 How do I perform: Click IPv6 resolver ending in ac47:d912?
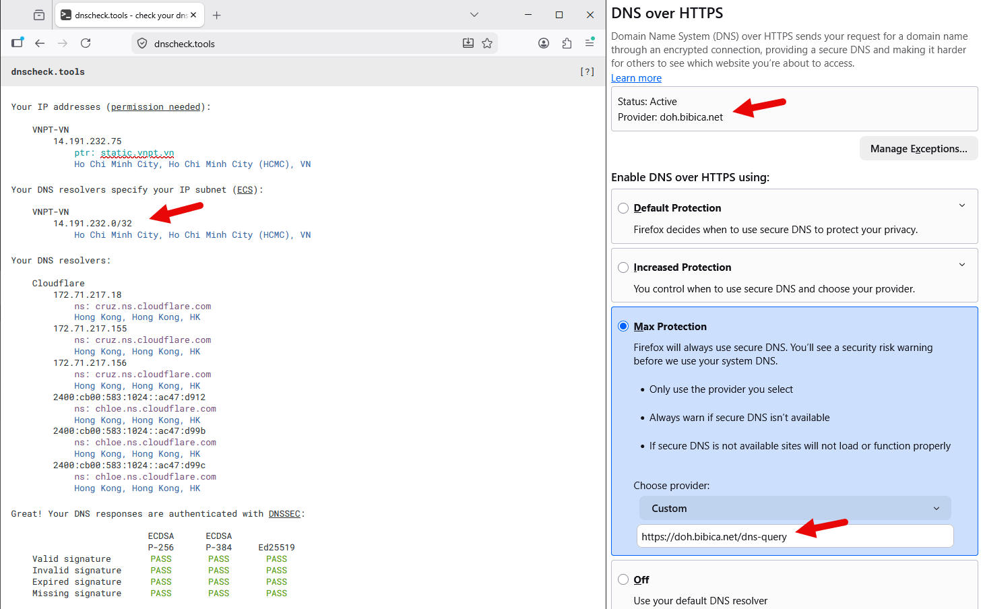[x=129, y=397]
